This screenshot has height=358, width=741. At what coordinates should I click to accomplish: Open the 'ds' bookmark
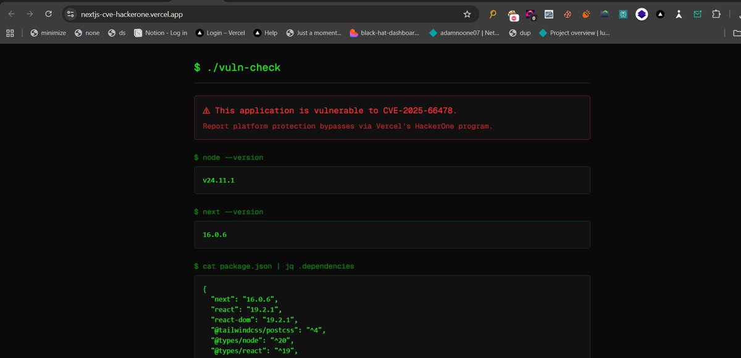click(x=117, y=33)
